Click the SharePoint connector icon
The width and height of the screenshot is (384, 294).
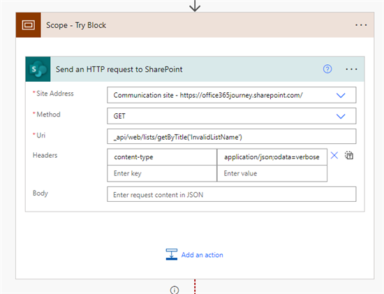(x=38, y=69)
